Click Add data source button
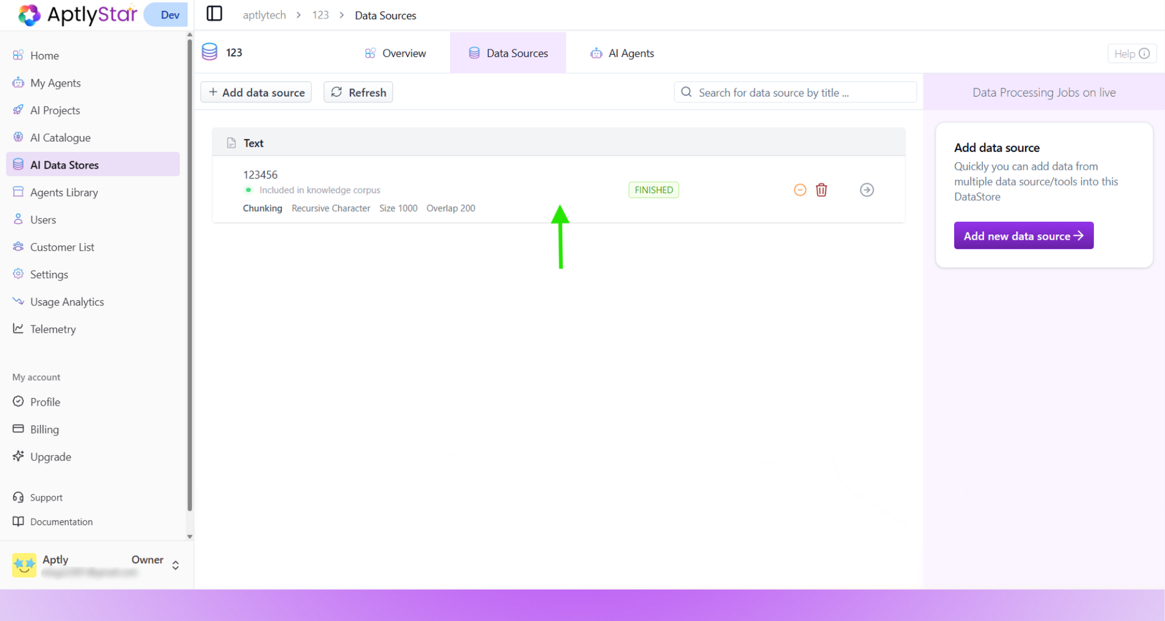The height and width of the screenshot is (621, 1165). [256, 92]
